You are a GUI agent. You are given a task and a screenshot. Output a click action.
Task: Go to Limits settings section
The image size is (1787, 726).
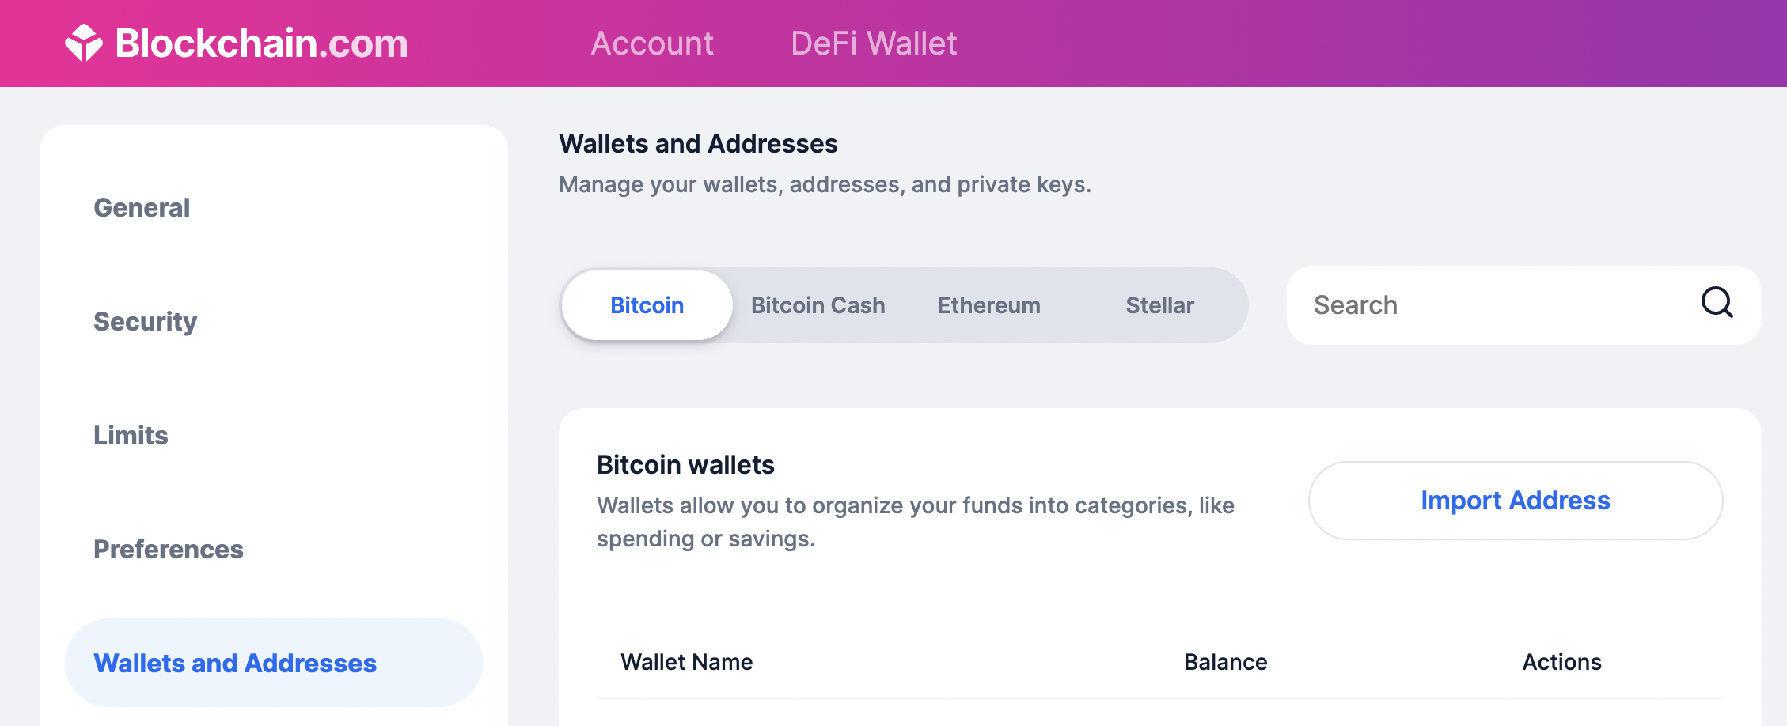[131, 436]
